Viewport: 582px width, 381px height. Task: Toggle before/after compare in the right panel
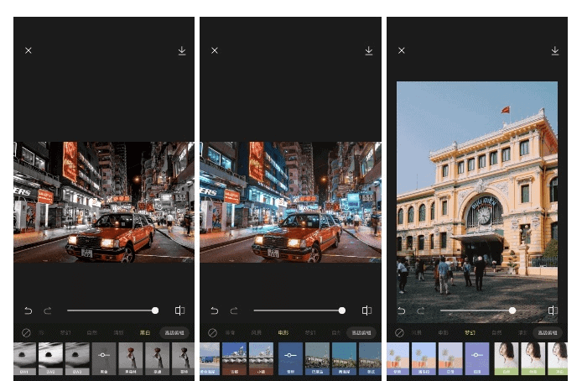[553, 311]
